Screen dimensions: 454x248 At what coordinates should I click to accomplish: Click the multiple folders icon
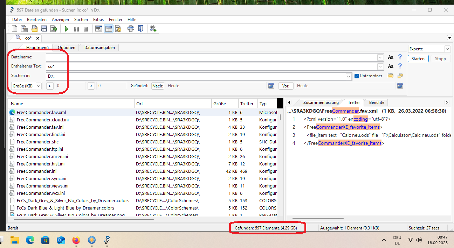tap(400, 76)
